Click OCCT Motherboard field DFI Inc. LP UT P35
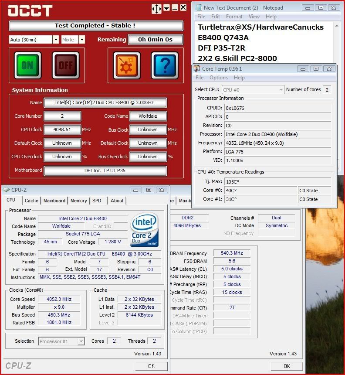 click(x=105, y=170)
